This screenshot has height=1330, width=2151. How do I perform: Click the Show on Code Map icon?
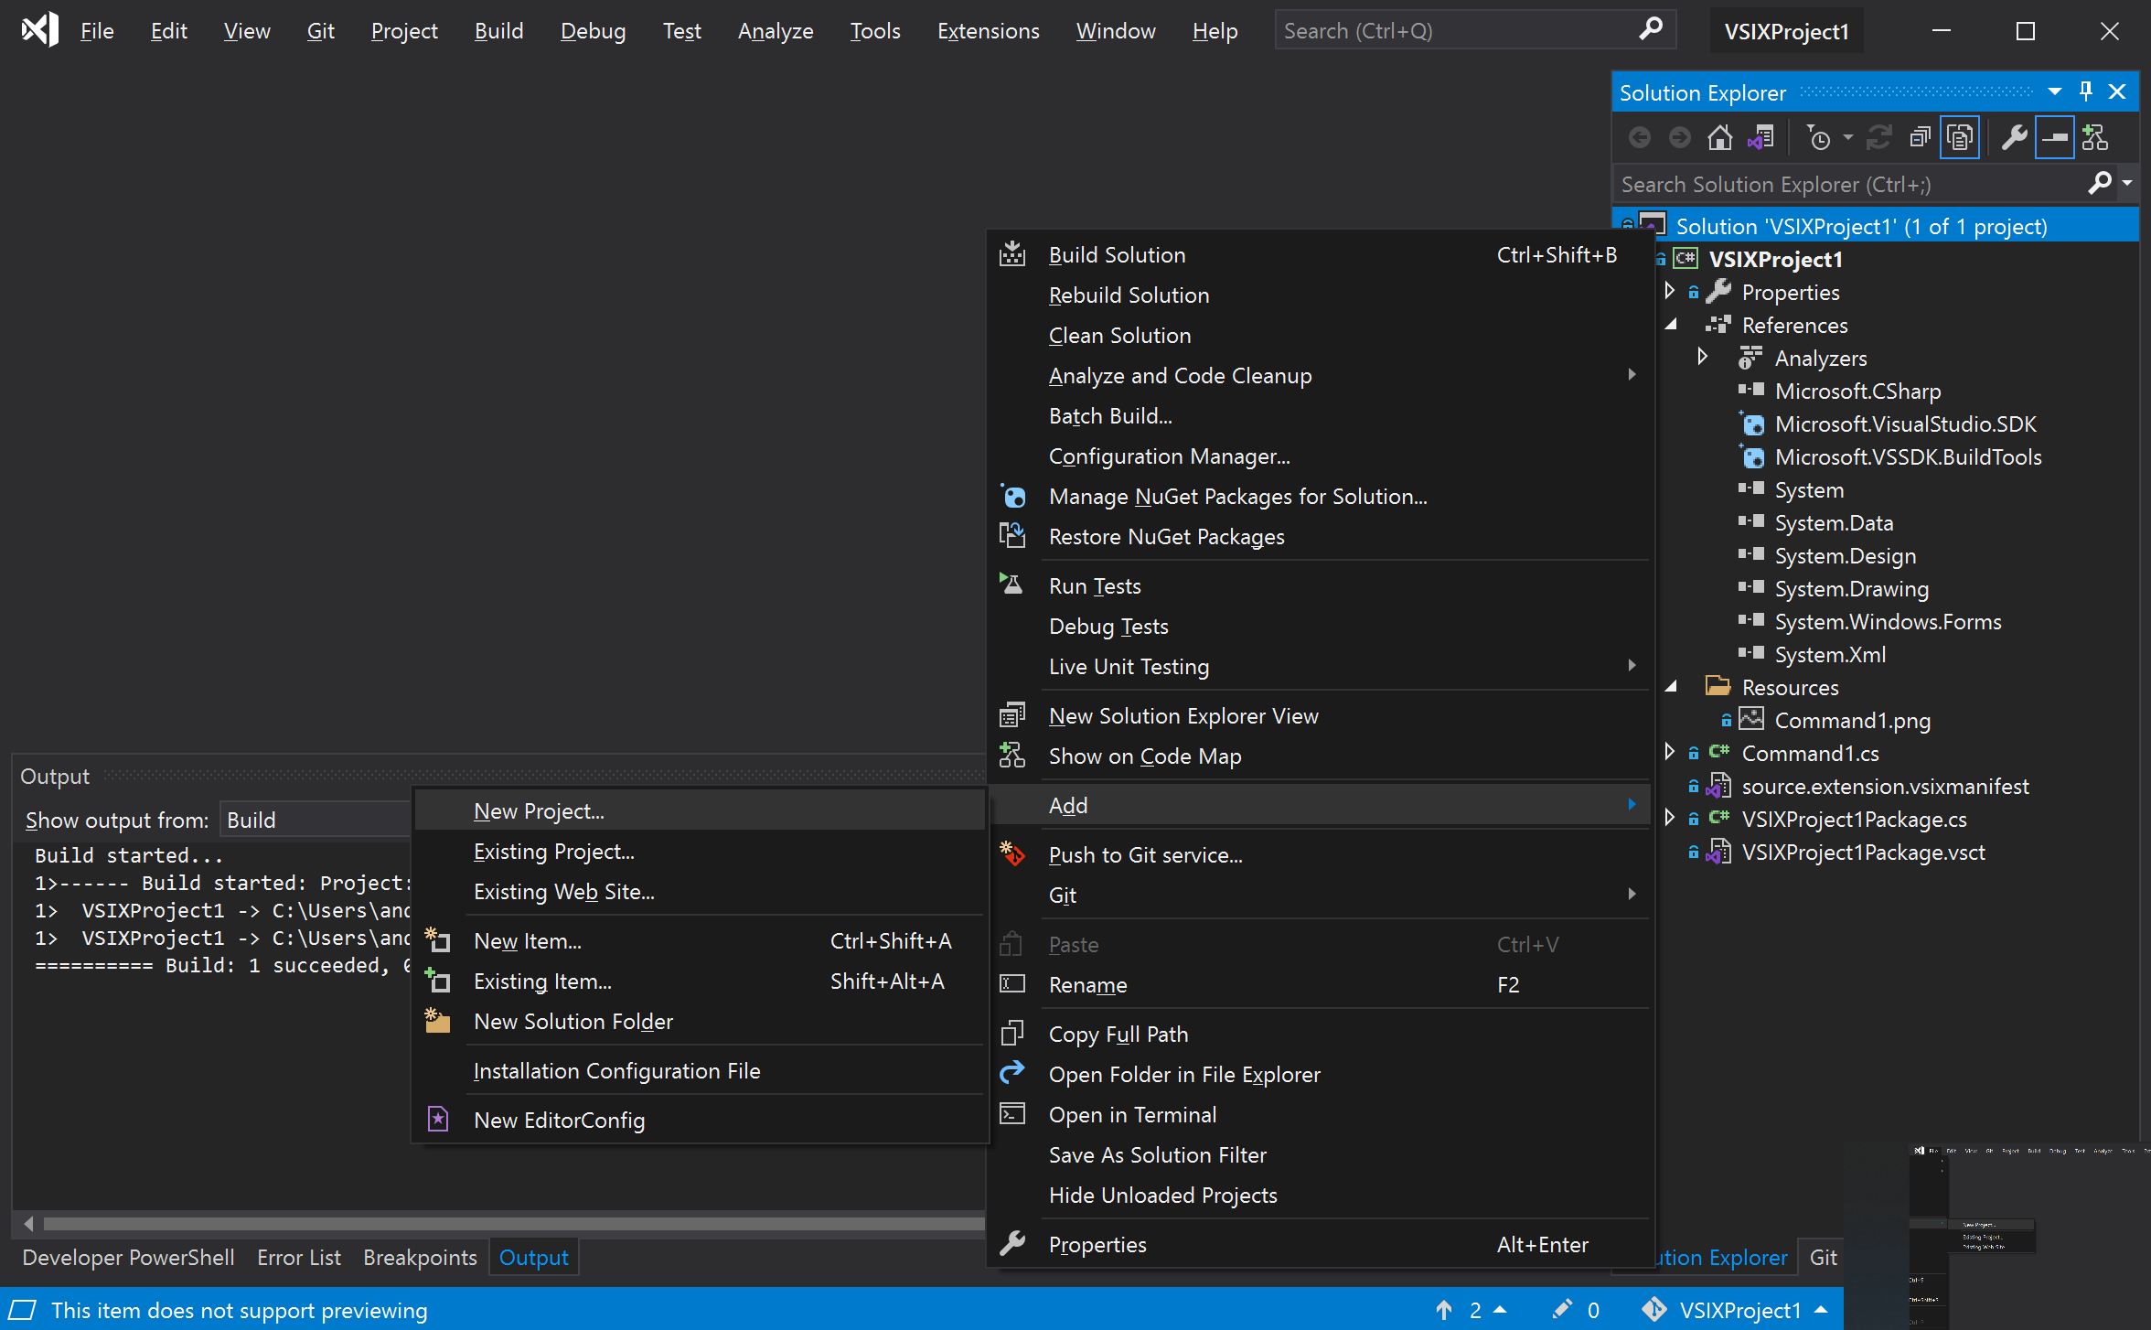pyautogui.click(x=1012, y=755)
